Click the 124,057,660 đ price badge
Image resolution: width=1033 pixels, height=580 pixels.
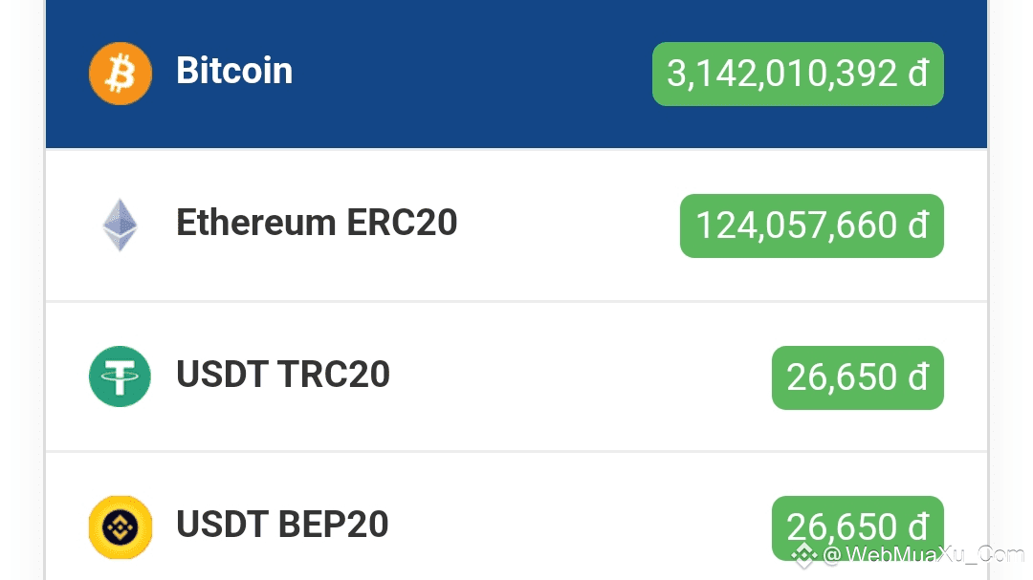point(812,226)
